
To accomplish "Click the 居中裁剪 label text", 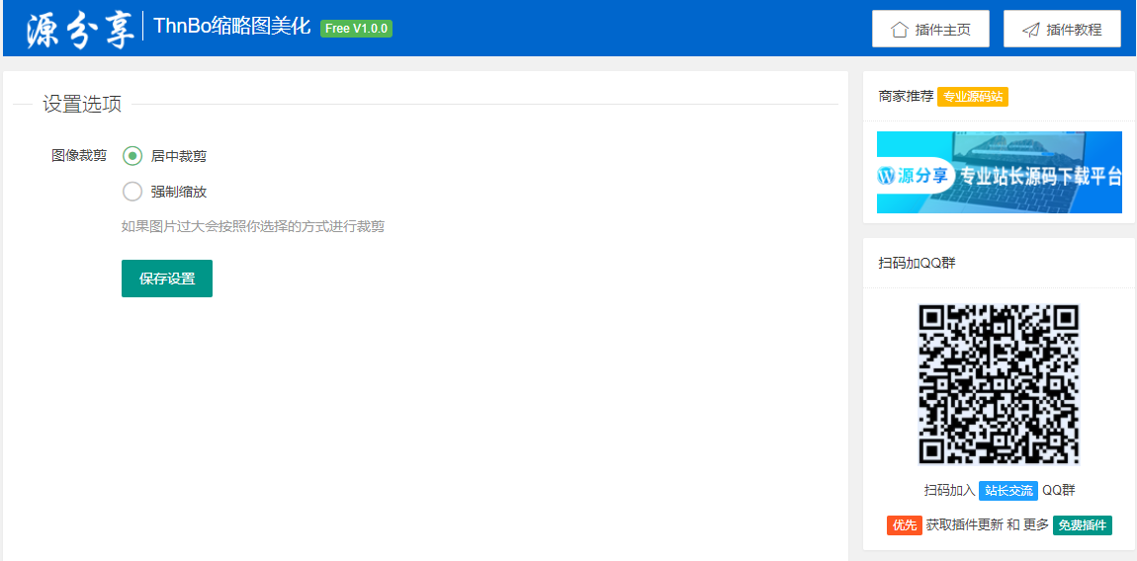I will (178, 156).
